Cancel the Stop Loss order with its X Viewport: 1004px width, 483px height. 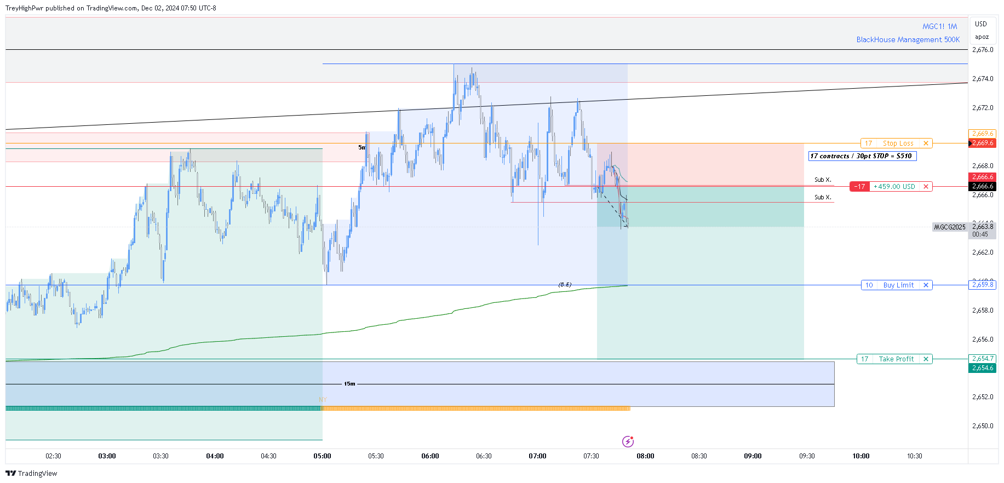tap(926, 143)
